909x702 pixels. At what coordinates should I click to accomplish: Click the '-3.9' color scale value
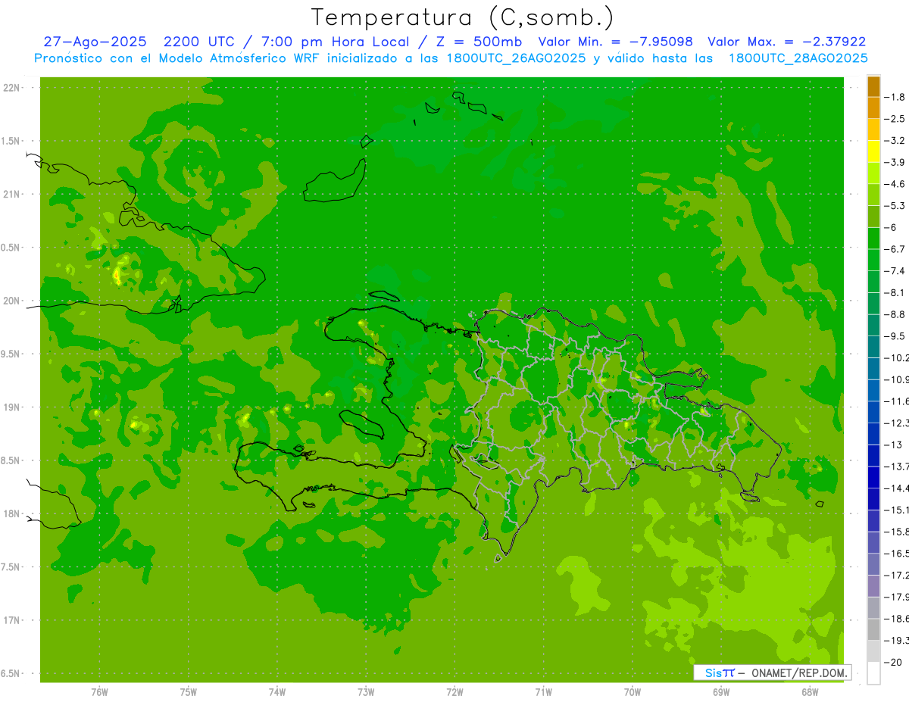tap(895, 162)
